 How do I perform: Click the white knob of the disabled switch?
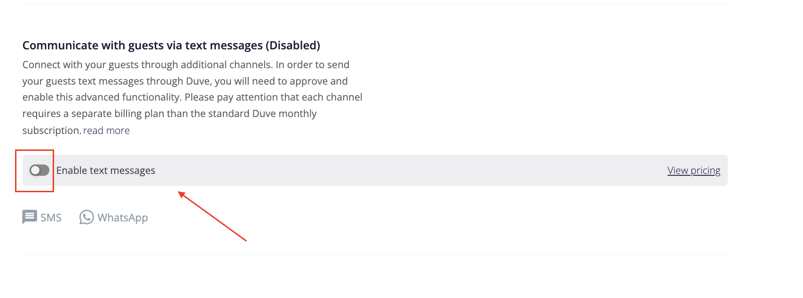pos(35,170)
